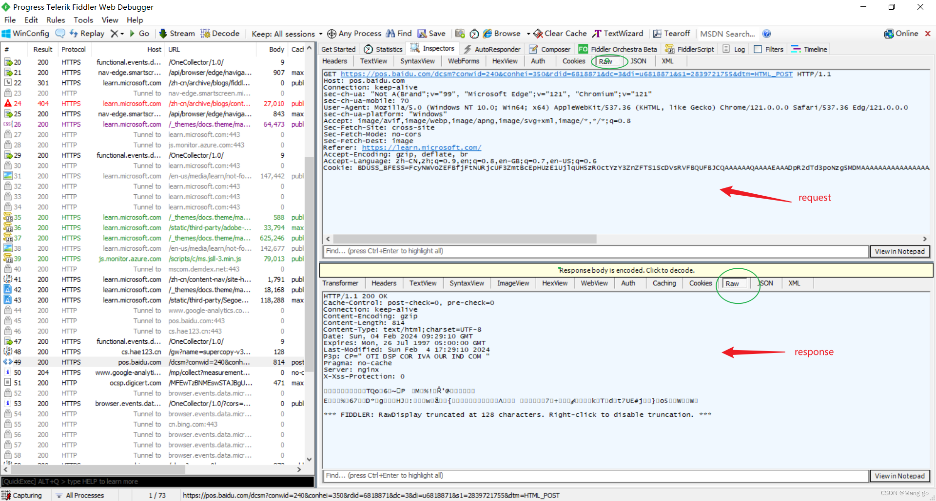
Task: Open the Remove sessions dropdown arrow
Action: coord(122,34)
